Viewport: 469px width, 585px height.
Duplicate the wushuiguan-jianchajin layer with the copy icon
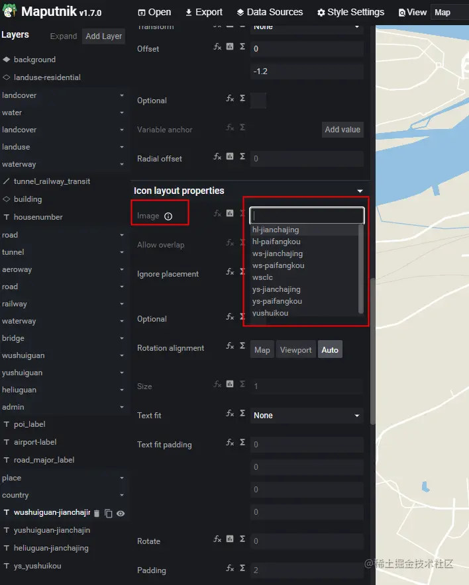pyautogui.click(x=109, y=514)
